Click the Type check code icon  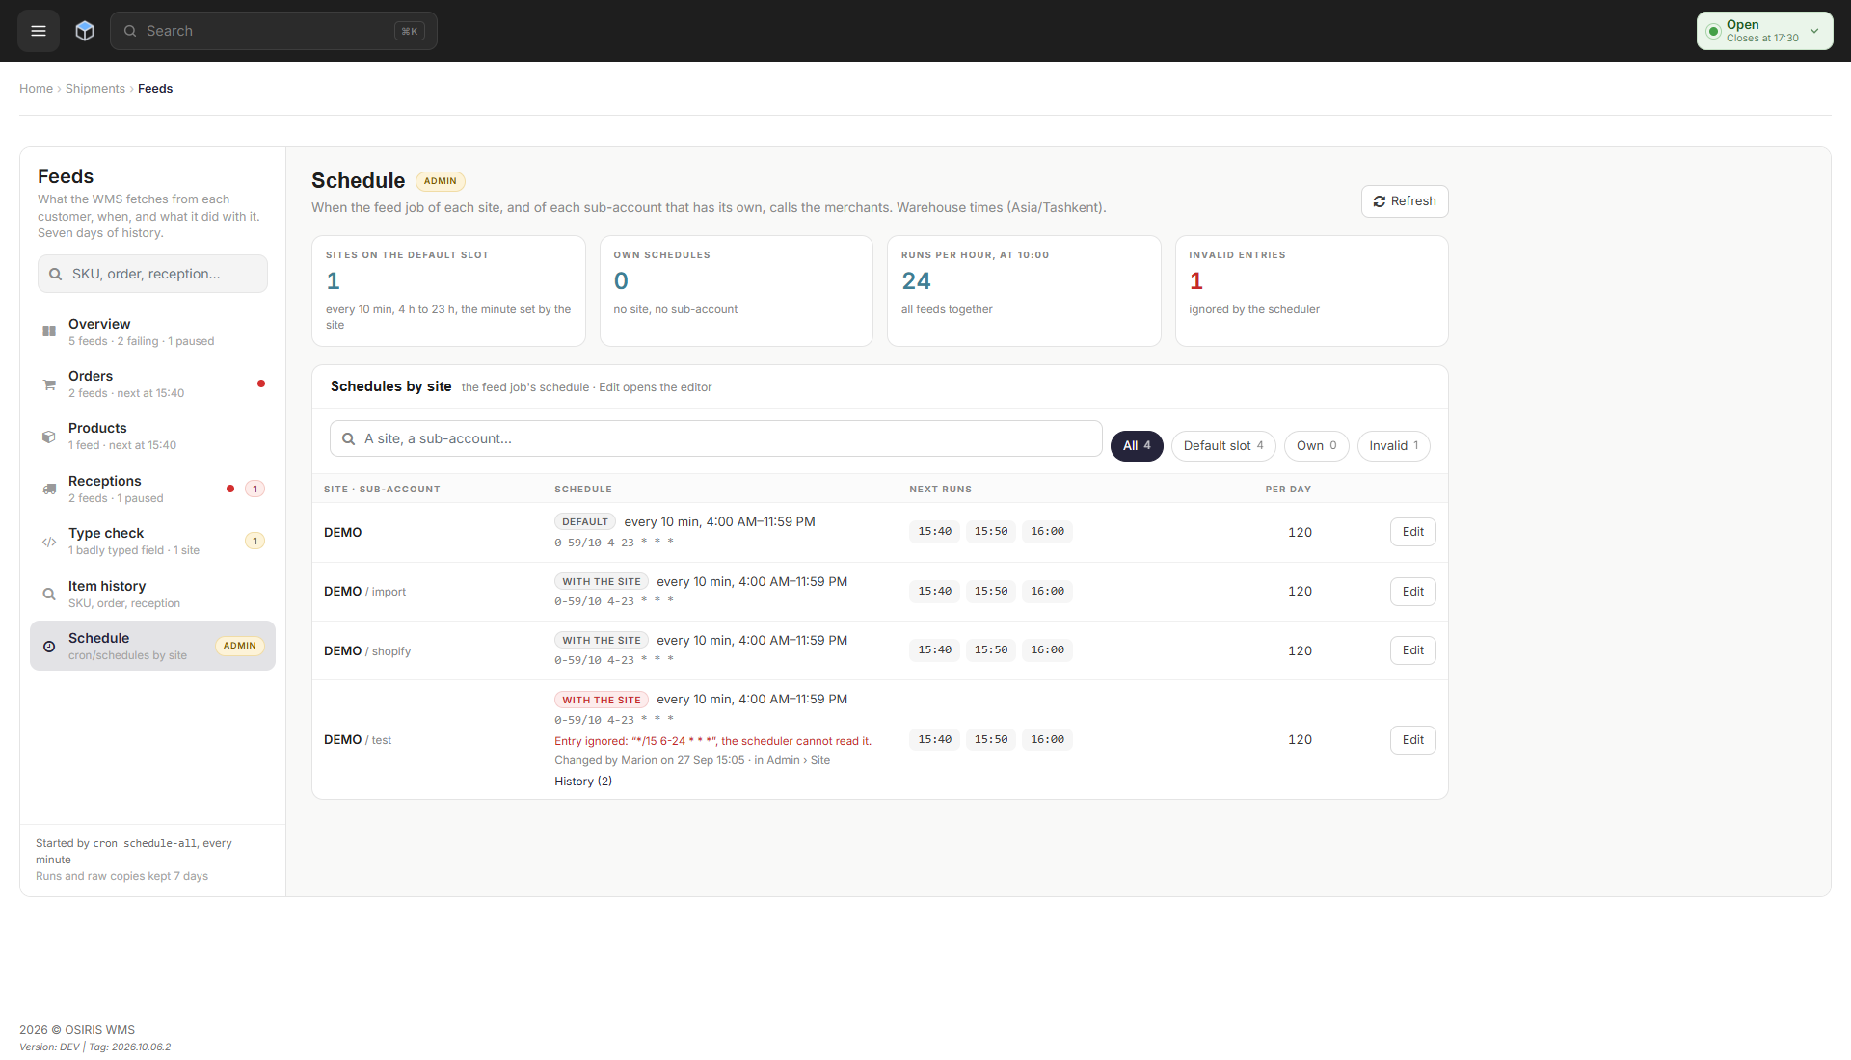[49, 542]
